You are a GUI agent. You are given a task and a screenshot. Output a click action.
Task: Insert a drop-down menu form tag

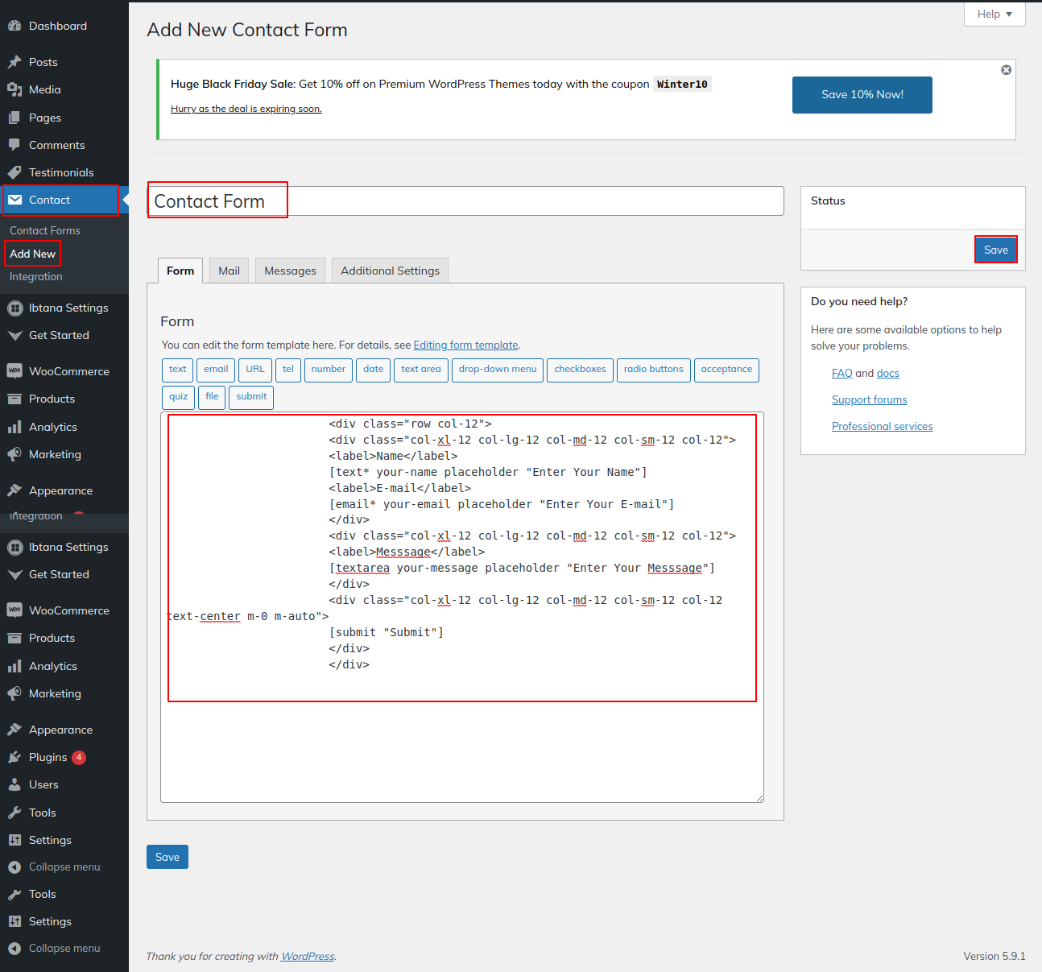497,370
